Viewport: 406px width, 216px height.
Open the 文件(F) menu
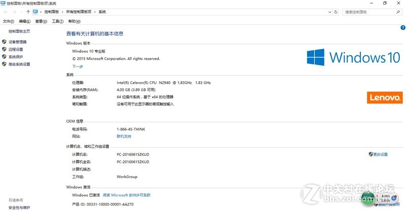pos(8,21)
